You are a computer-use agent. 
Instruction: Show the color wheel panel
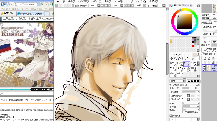(171, 5)
